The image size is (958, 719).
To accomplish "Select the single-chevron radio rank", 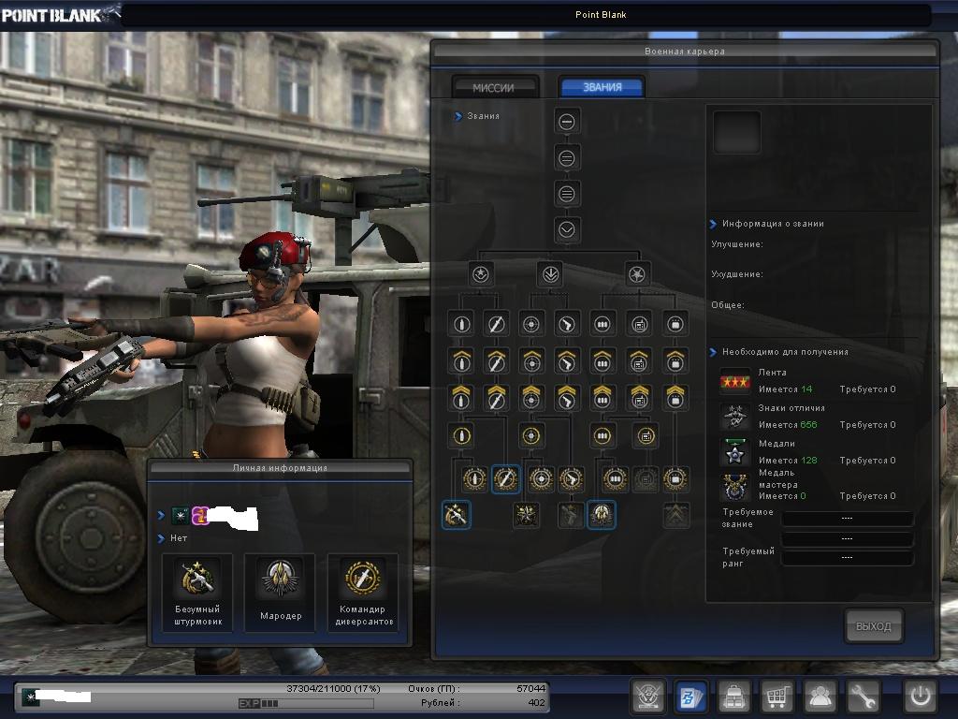I will pyautogui.click(x=639, y=360).
